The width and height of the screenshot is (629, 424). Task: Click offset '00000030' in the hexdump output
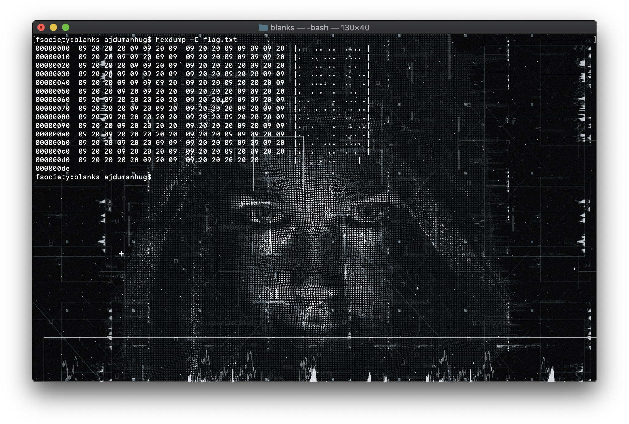click(53, 74)
